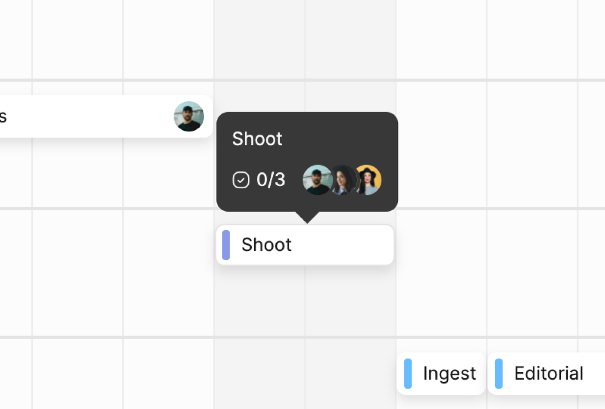Click the blue color bar on the Ingest card

(x=408, y=373)
